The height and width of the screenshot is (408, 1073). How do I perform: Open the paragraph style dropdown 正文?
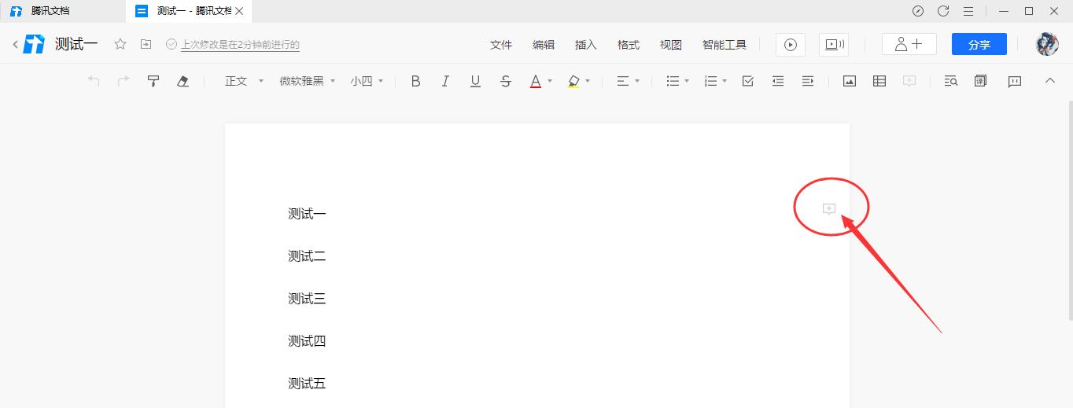(244, 81)
